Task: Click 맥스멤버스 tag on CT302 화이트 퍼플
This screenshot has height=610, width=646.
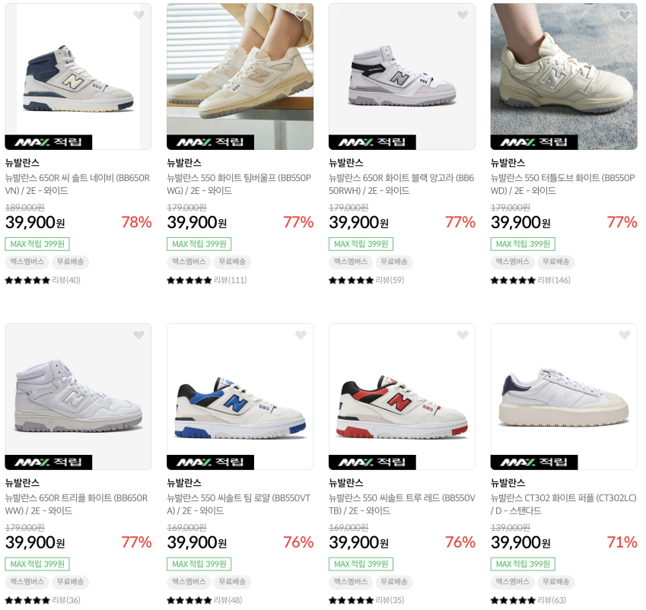Action: click(x=512, y=582)
